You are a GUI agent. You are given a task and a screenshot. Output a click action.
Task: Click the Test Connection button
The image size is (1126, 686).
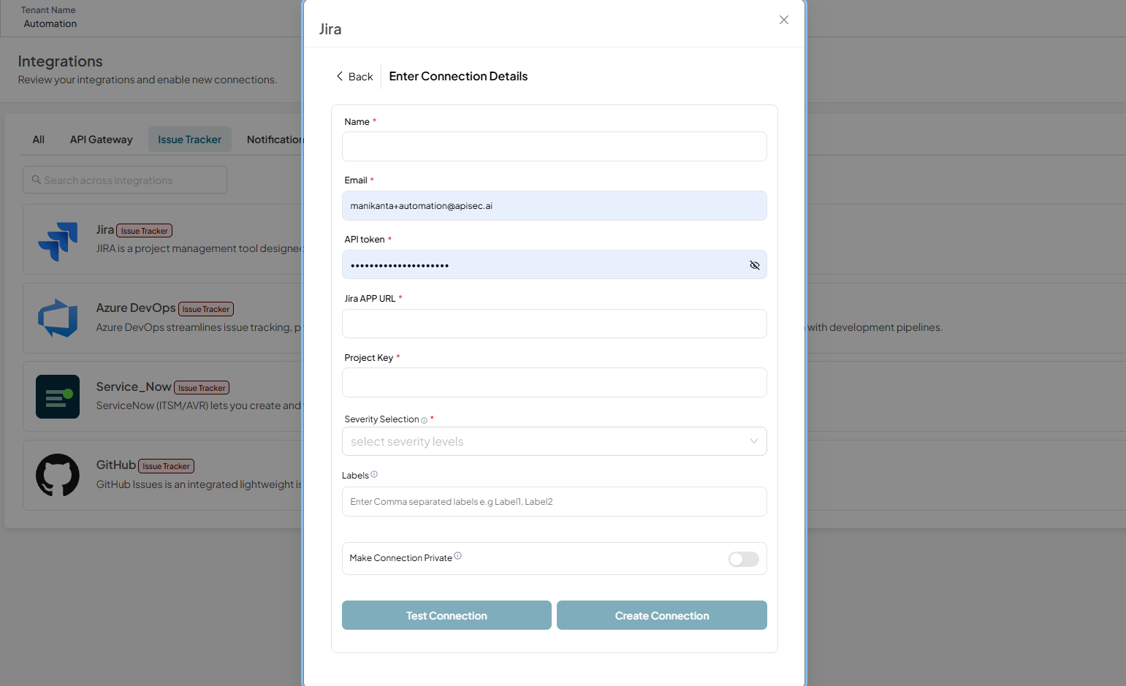coord(446,615)
